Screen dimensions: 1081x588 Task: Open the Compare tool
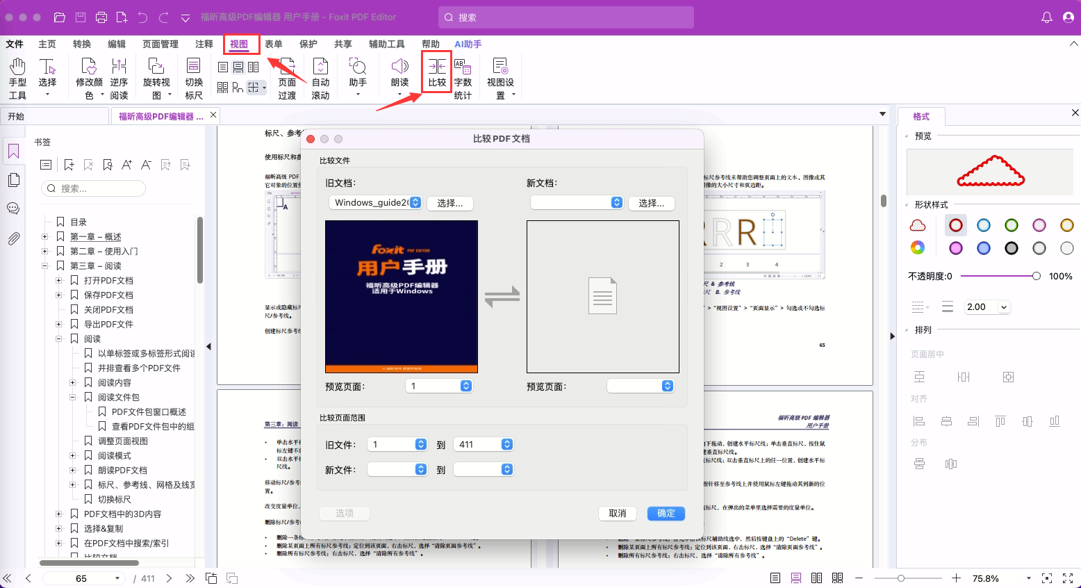click(437, 72)
